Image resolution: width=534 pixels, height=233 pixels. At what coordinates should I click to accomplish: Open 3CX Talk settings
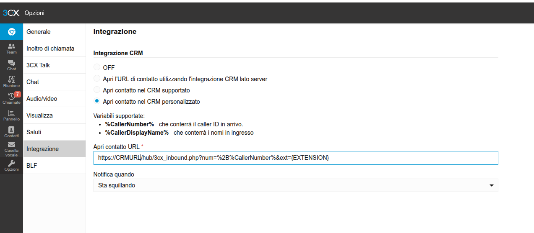pyautogui.click(x=55, y=65)
